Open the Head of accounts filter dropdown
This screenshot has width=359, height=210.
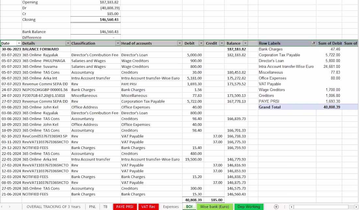[179, 43]
